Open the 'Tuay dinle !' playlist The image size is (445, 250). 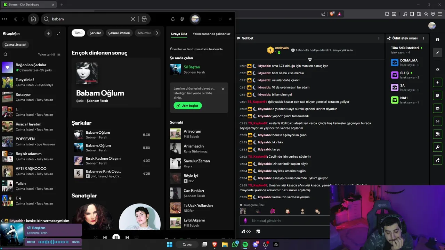(x=33, y=82)
